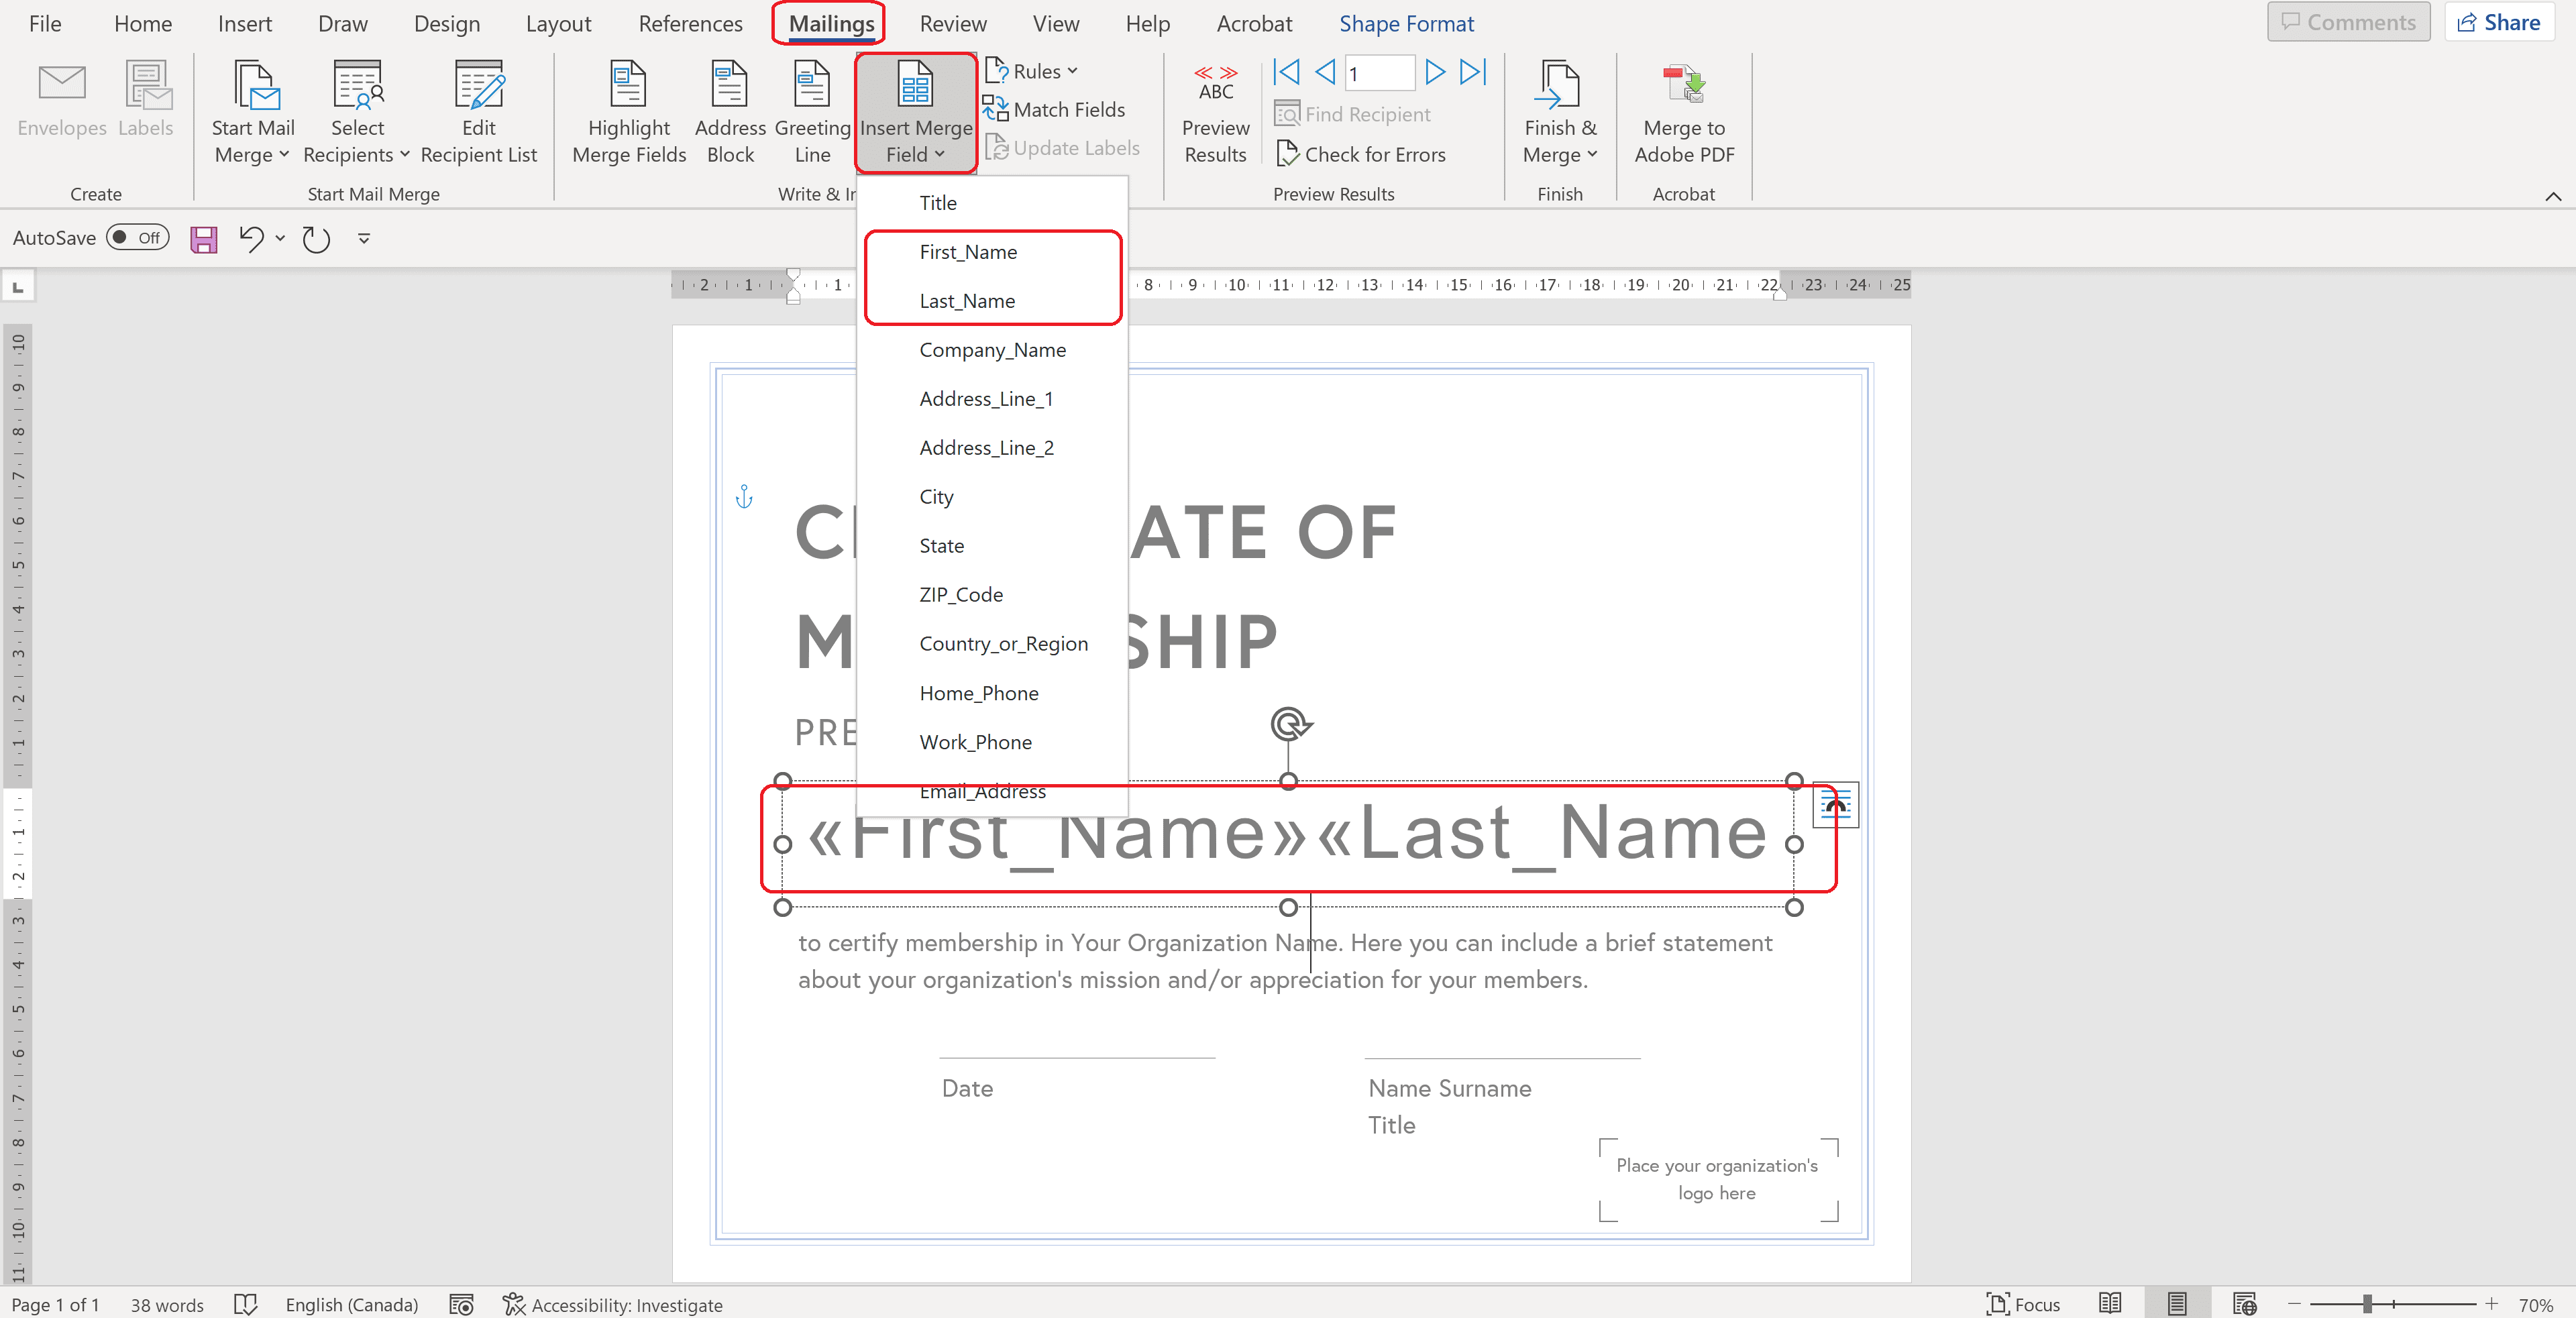
Task: Expand the Select Recipients dropdown
Action: pos(356,154)
